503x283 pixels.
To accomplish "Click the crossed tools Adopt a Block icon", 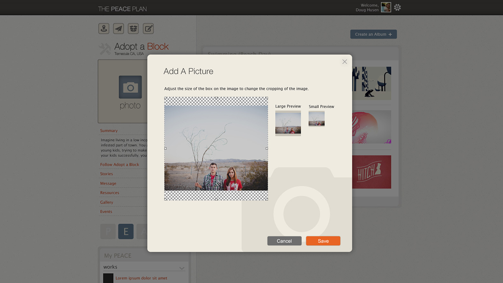I will pyautogui.click(x=105, y=49).
